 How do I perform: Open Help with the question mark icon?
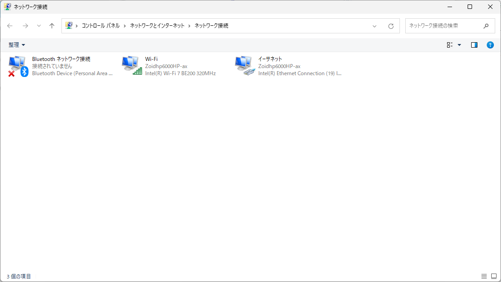tap(490, 45)
